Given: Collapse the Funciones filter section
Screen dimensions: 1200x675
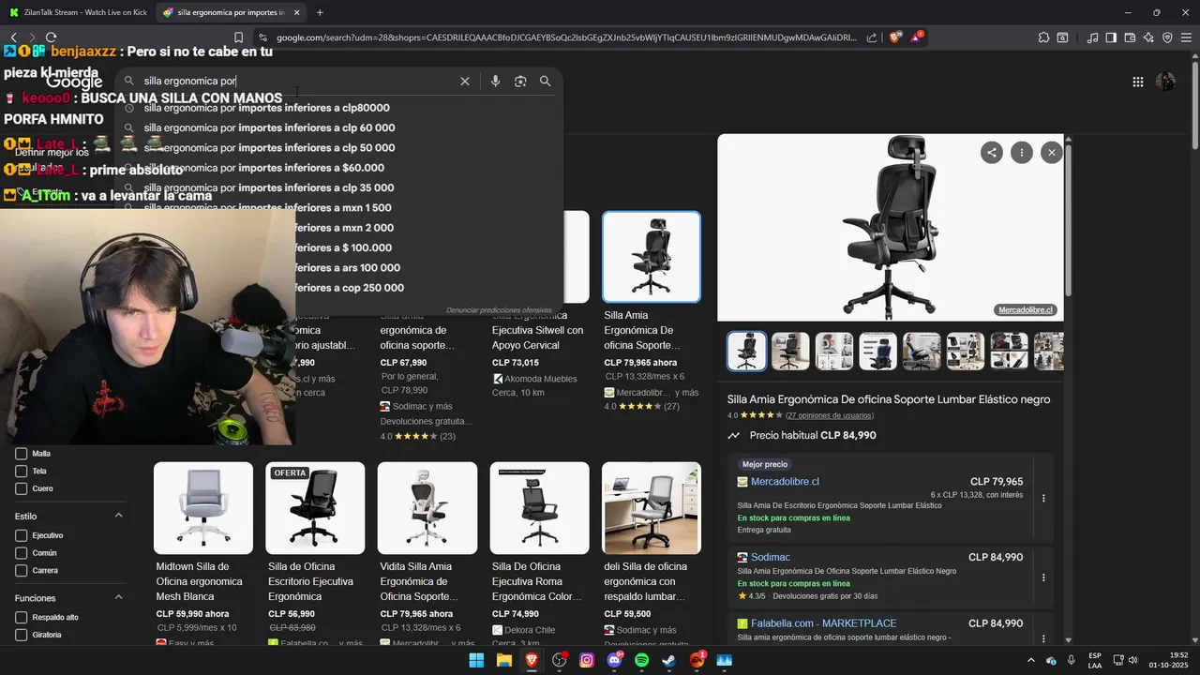Looking at the screenshot, I should click(119, 597).
